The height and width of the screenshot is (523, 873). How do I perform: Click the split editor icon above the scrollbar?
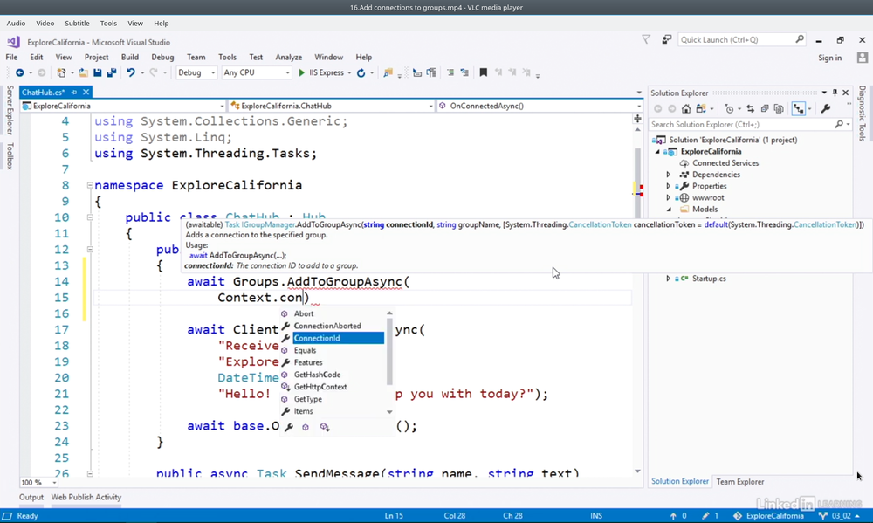coord(637,119)
